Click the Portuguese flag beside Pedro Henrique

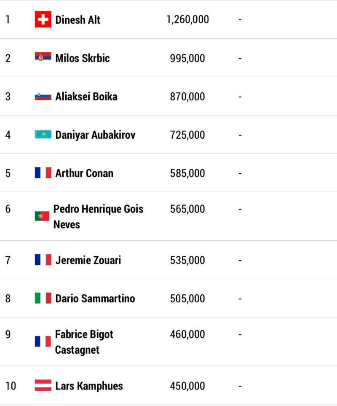click(42, 216)
